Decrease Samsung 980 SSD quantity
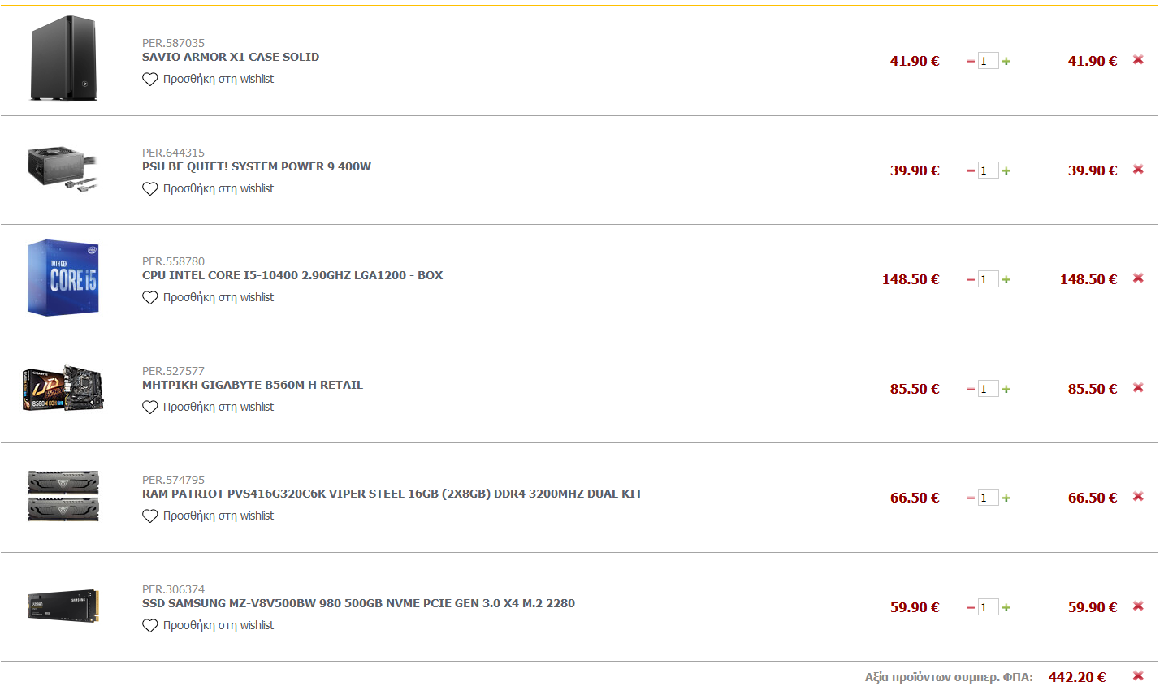The width and height of the screenshot is (1164, 699). pos(970,608)
